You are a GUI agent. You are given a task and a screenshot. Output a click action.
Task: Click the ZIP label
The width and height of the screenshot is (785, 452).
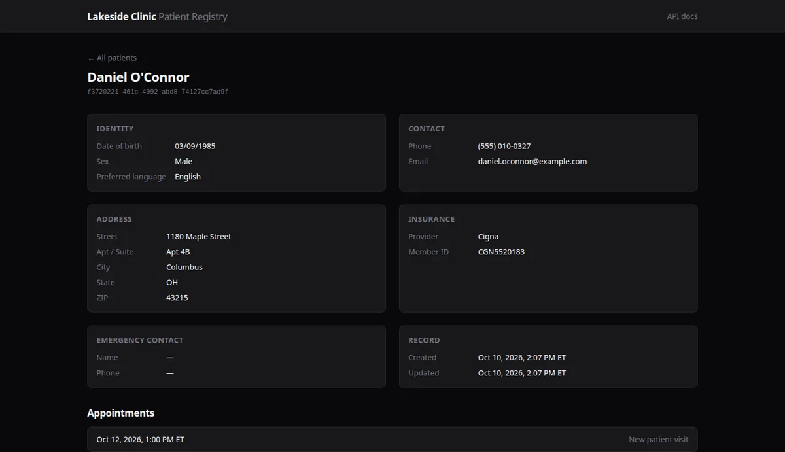(x=102, y=298)
